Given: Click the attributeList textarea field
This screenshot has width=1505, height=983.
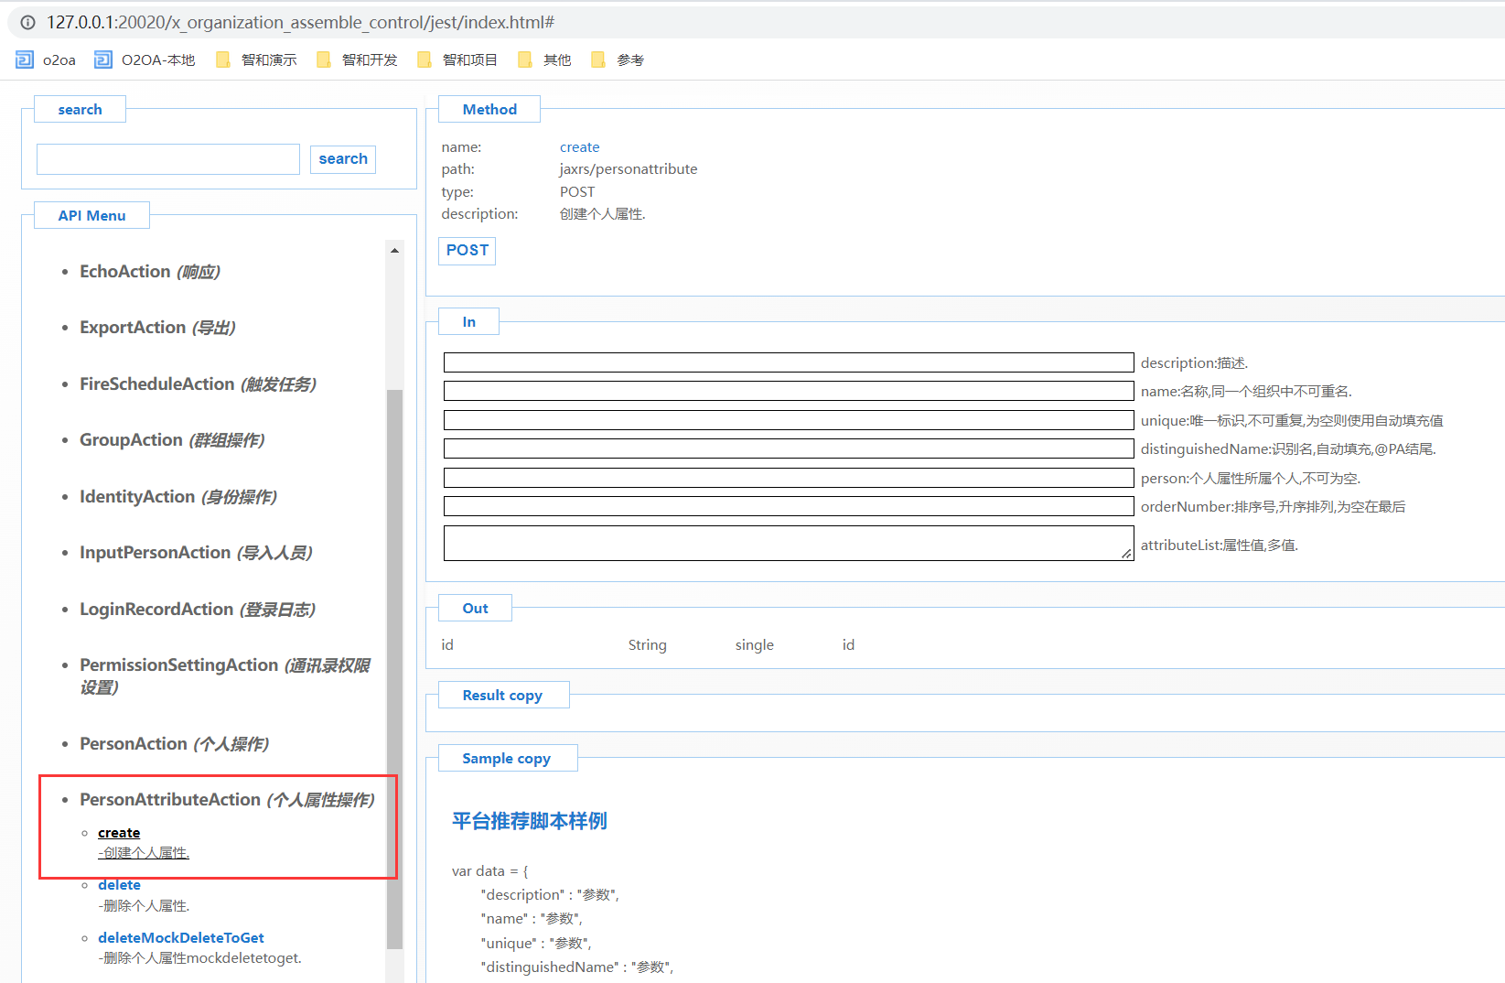Looking at the screenshot, I should (x=788, y=543).
